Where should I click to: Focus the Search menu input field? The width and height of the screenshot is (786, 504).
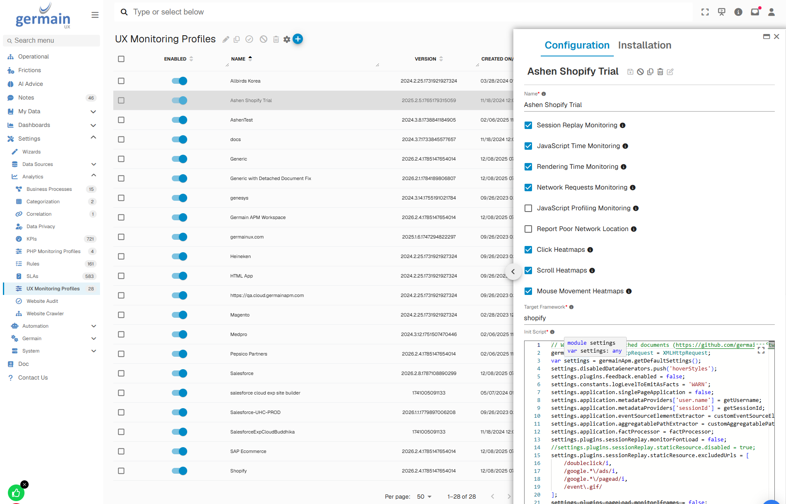click(51, 41)
